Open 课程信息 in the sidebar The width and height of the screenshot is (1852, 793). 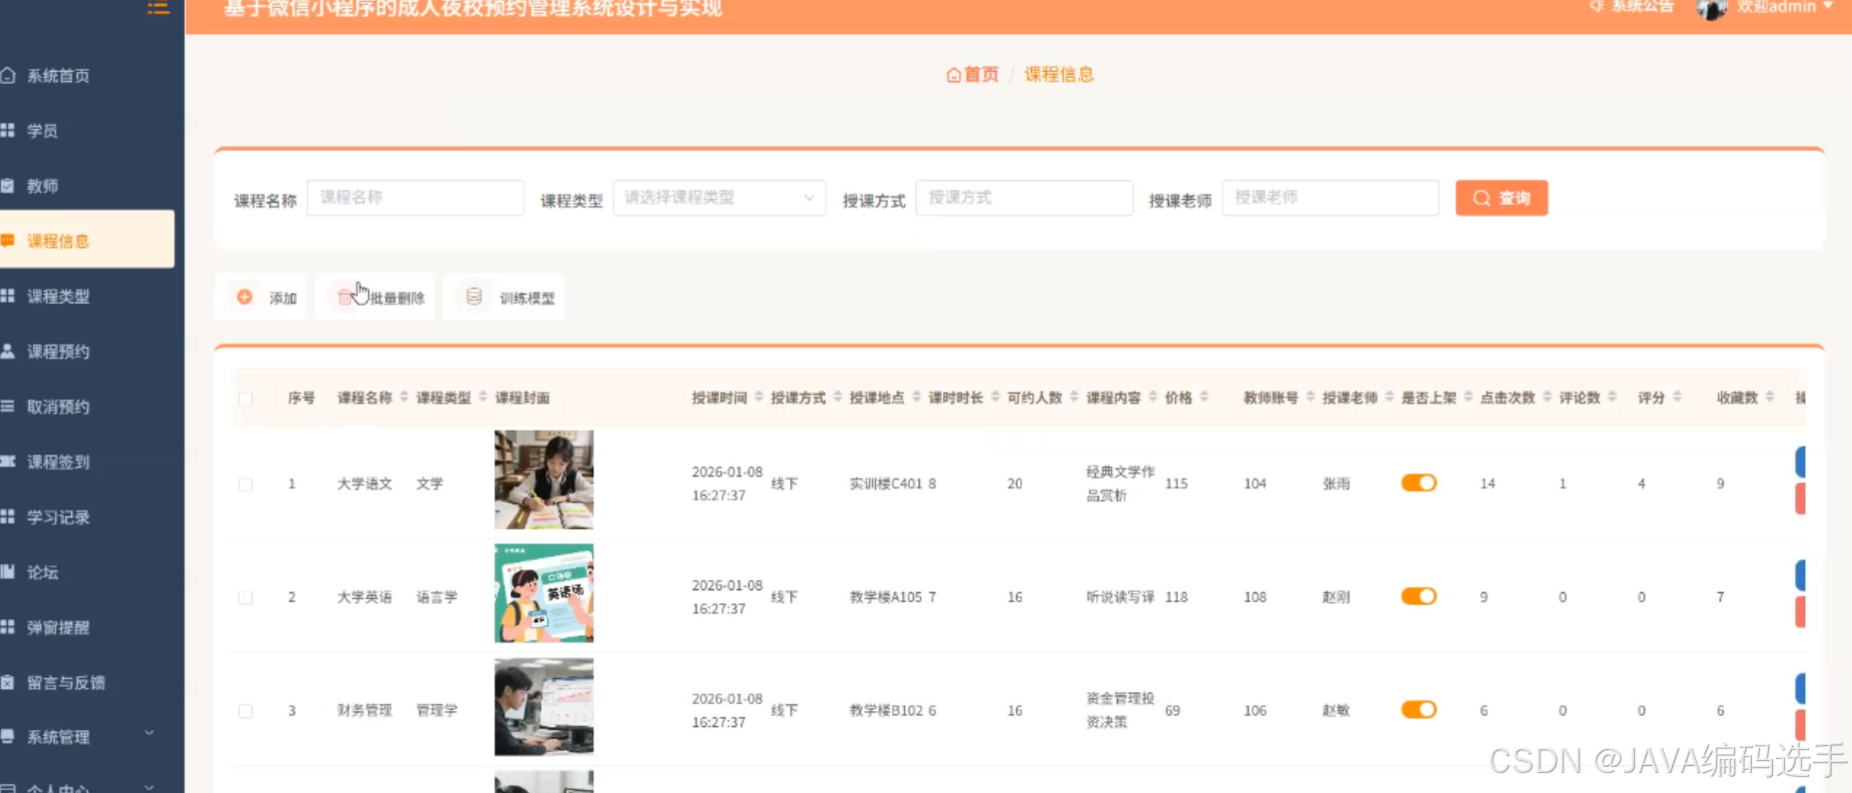(87, 240)
